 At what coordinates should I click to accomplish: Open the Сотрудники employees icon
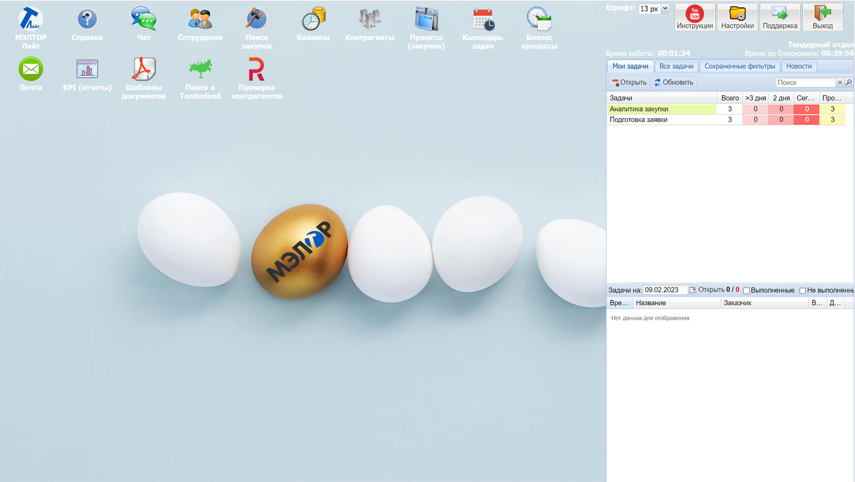(200, 24)
